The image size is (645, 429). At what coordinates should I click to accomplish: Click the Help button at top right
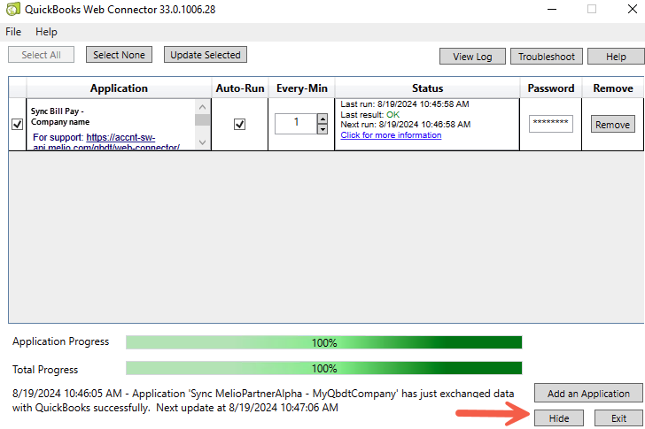[x=616, y=57]
